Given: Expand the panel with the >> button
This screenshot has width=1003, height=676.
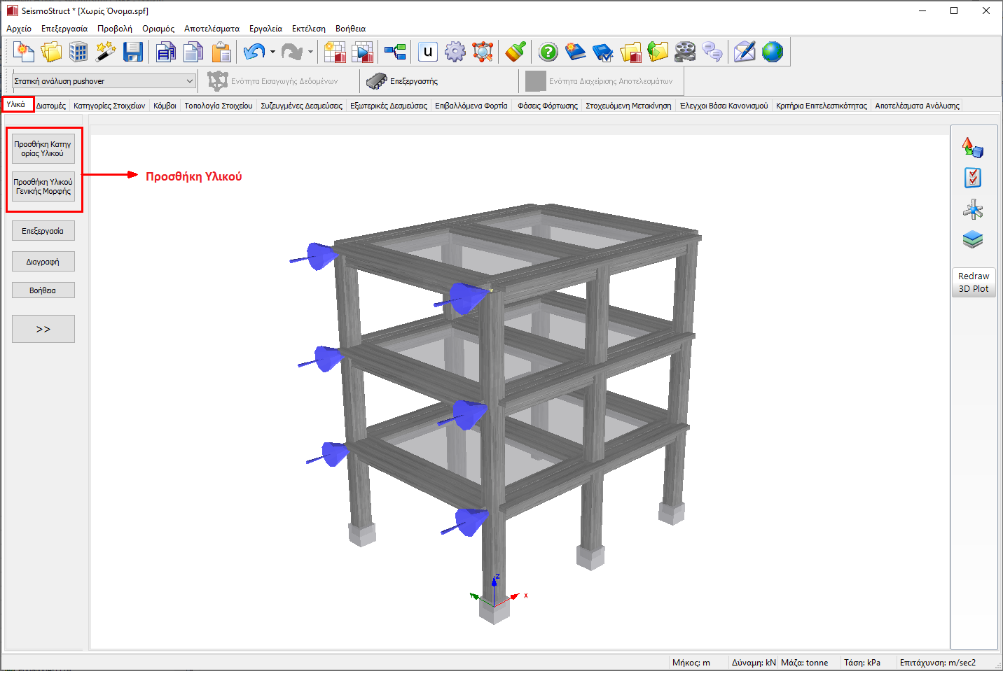Looking at the screenshot, I should [x=43, y=329].
